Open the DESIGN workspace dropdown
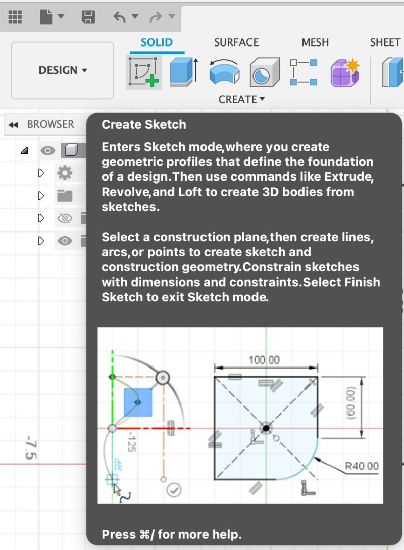Viewport: 404px width, 550px height. 62,70
